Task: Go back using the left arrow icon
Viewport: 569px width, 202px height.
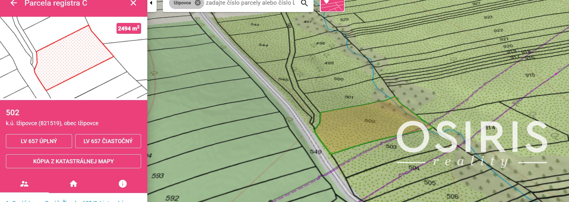Action: pyautogui.click(x=13, y=3)
